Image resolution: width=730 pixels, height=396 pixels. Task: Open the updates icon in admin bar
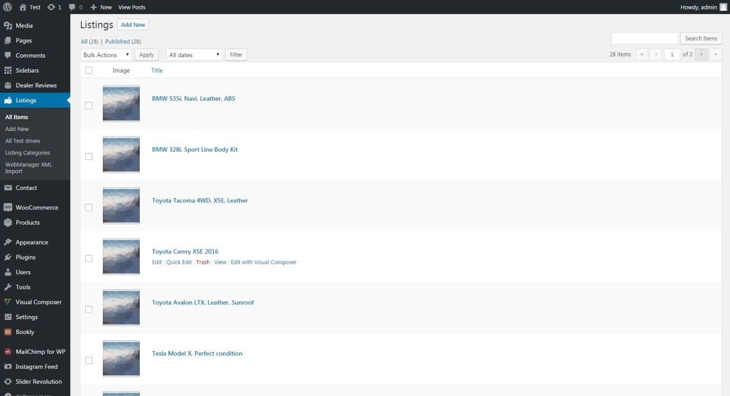pyautogui.click(x=51, y=7)
